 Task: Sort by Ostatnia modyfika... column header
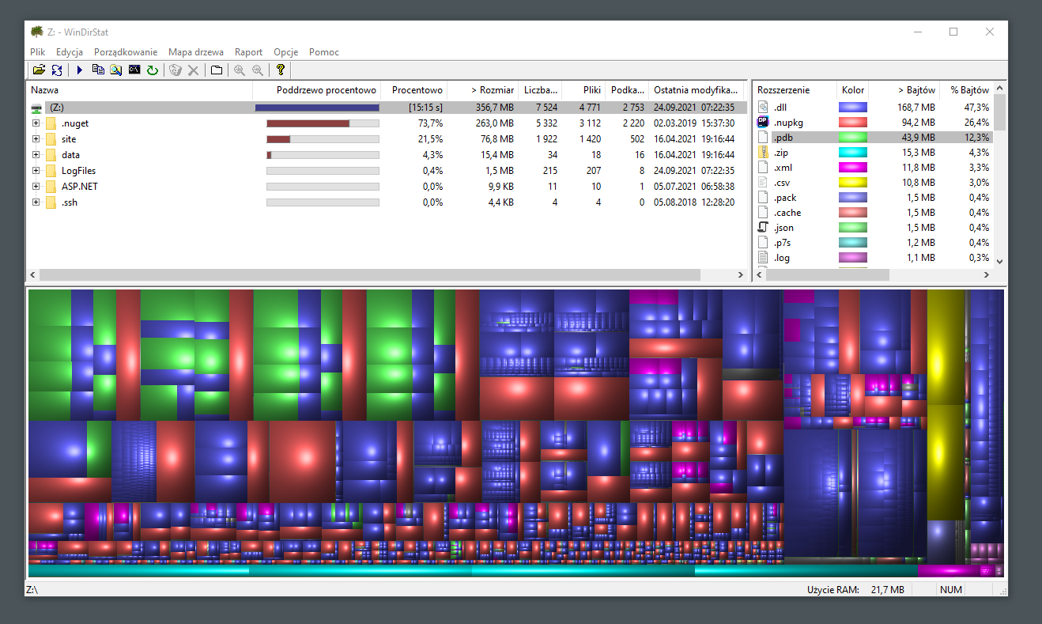(696, 90)
